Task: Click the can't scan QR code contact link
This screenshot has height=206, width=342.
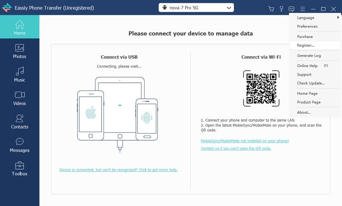Action: (236, 149)
